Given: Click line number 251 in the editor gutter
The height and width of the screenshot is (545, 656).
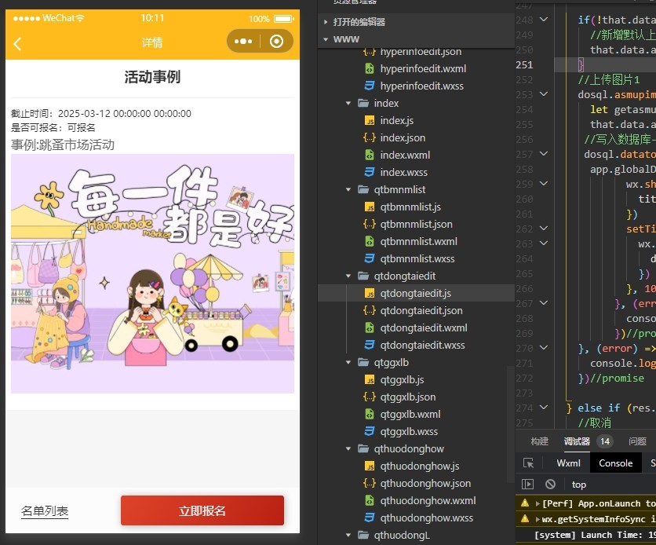Looking at the screenshot, I should 524,65.
